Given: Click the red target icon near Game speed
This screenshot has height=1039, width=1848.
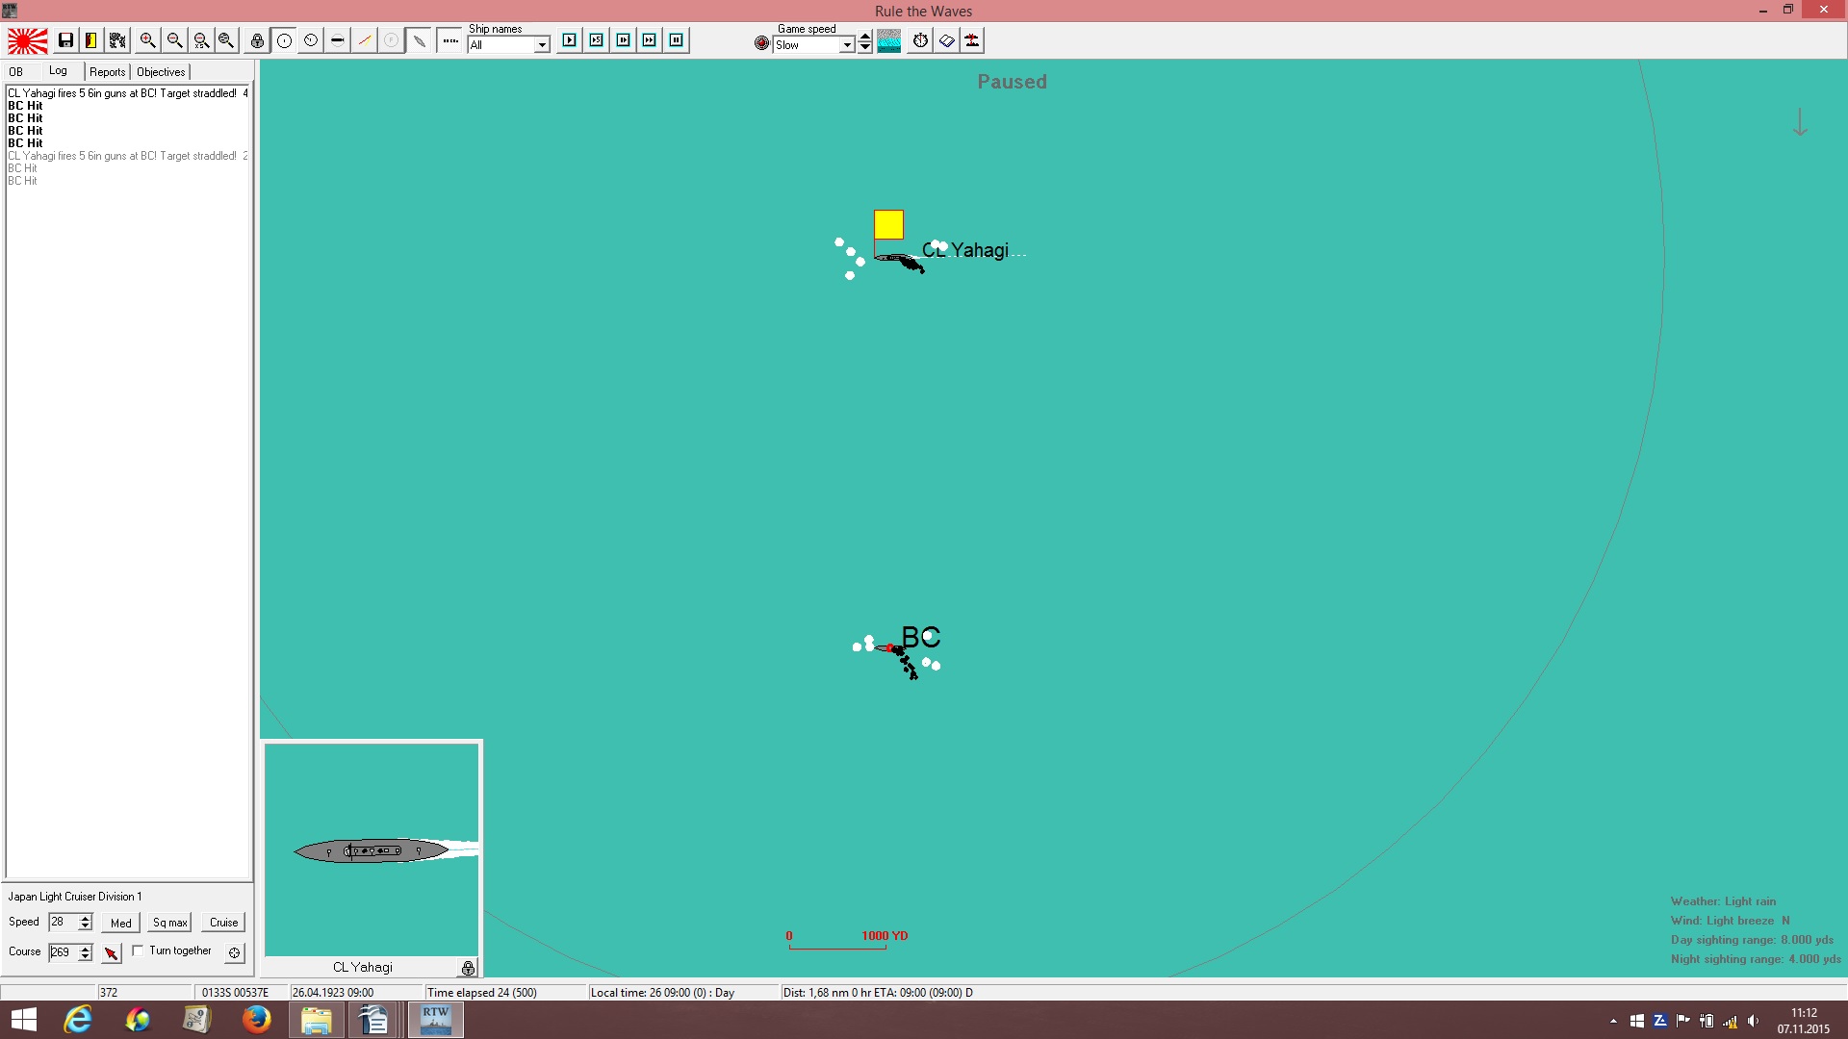Looking at the screenshot, I should click(762, 43).
